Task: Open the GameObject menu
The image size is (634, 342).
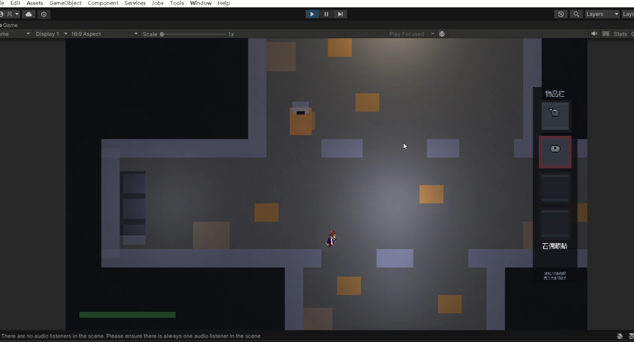Action: point(66,3)
